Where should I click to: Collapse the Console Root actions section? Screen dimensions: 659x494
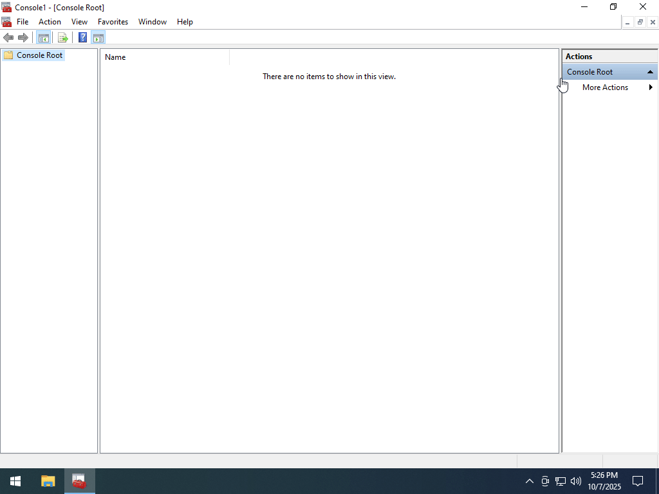click(x=650, y=72)
